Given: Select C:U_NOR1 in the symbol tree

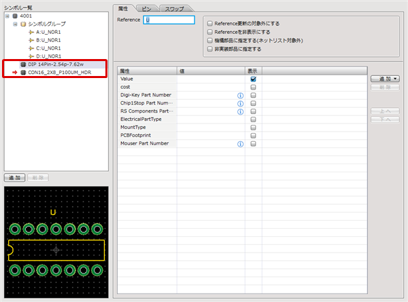Looking at the screenshot, I should tap(48, 48).
